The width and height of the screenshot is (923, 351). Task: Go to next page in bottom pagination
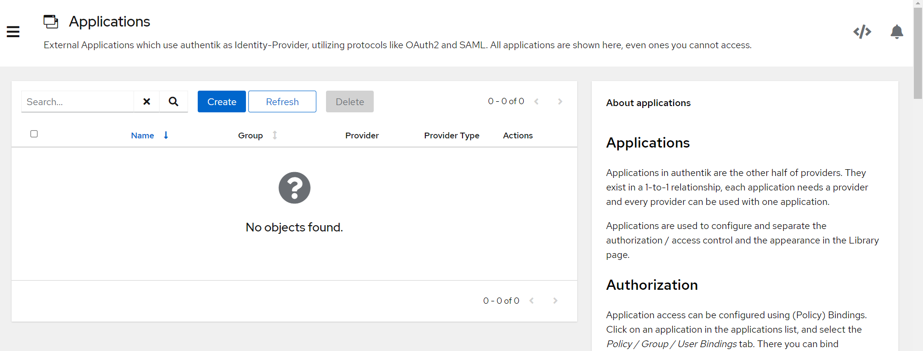tap(555, 301)
